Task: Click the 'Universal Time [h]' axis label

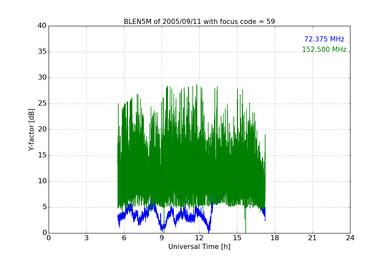Action: 199,247
